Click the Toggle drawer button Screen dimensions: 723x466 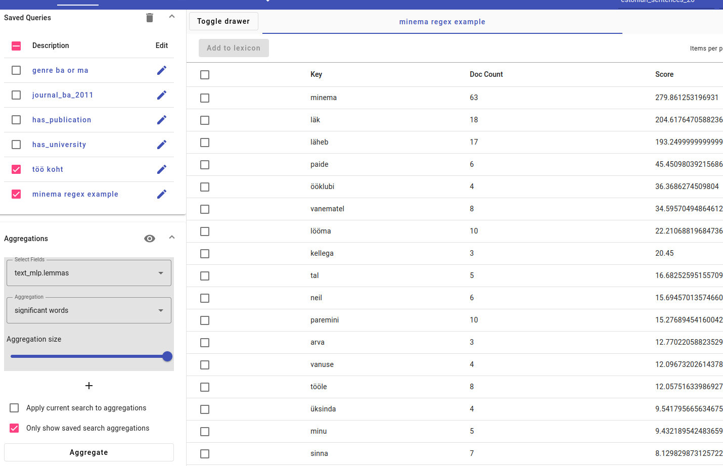click(x=223, y=21)
